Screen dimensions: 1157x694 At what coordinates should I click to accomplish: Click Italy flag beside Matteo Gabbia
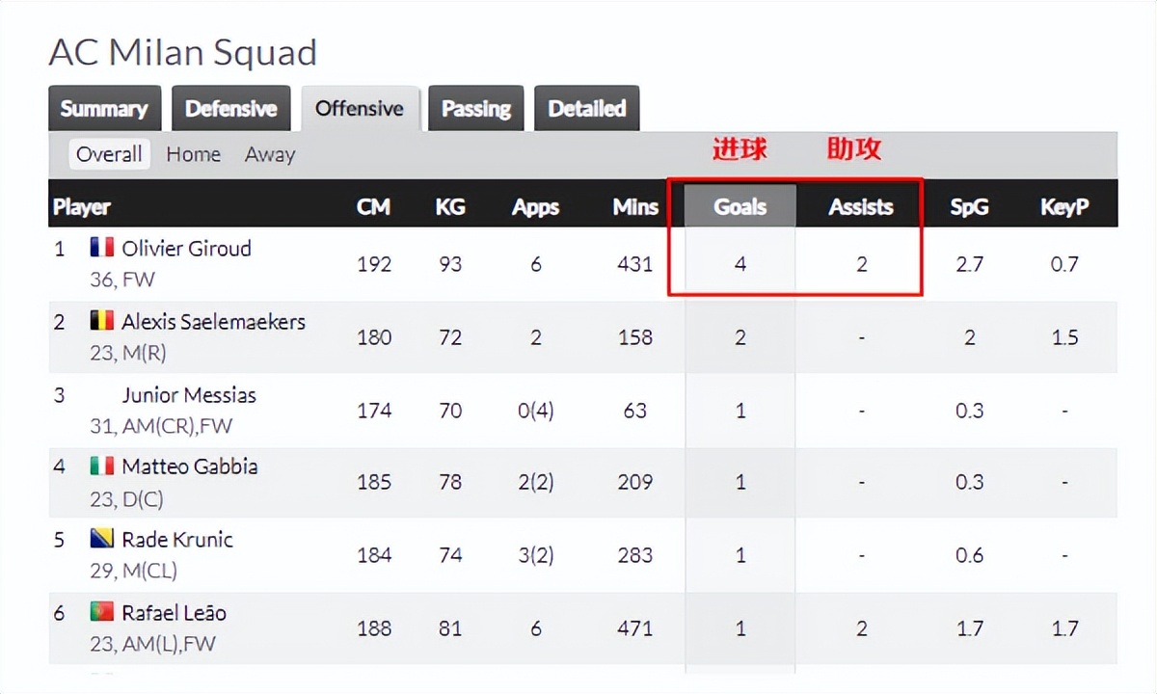102,467
